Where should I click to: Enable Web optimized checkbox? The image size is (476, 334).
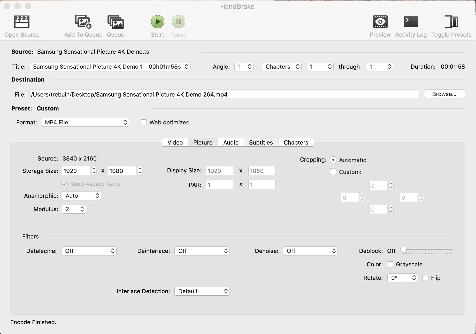[x=144, y=122]
